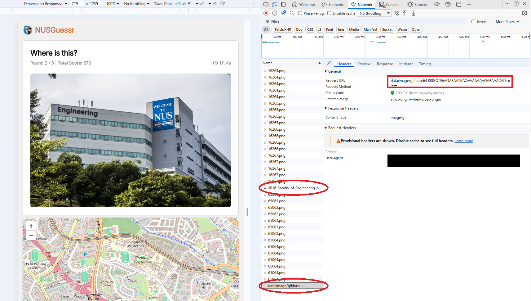Check the Disable cache option
Screen dimensions: 531x301
click(x=329, y=13)
